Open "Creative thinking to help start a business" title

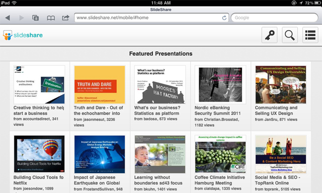tap(39, 111)
